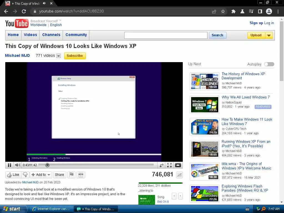The height and width of the screenshot is (213, 284).
Task: Open Exploring Windows Flash Parodies title
Action: [x=245, y=188]
